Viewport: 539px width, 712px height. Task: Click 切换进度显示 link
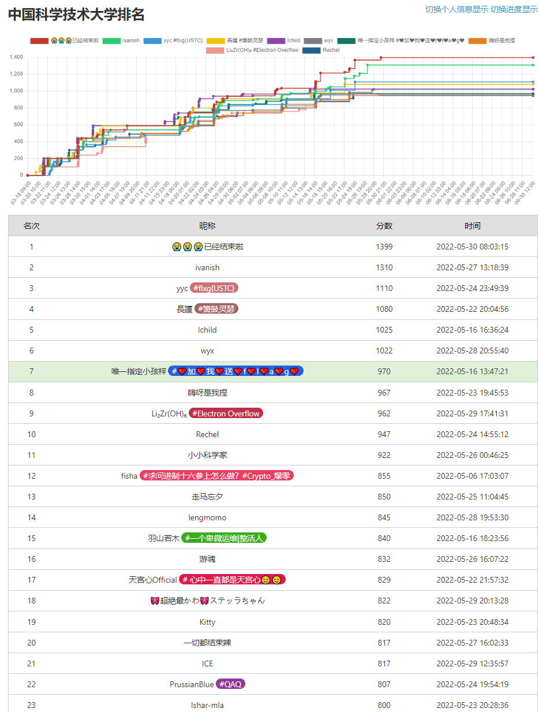coord(514,9)
